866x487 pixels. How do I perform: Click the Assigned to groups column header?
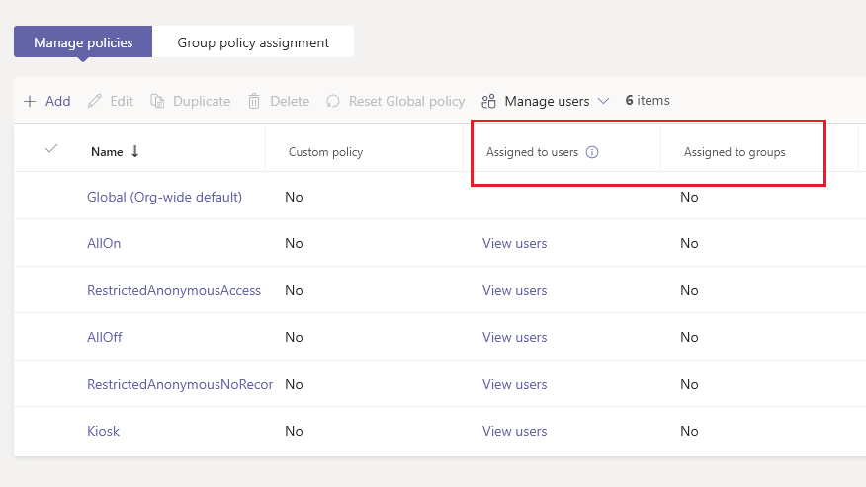click(735, 152)
